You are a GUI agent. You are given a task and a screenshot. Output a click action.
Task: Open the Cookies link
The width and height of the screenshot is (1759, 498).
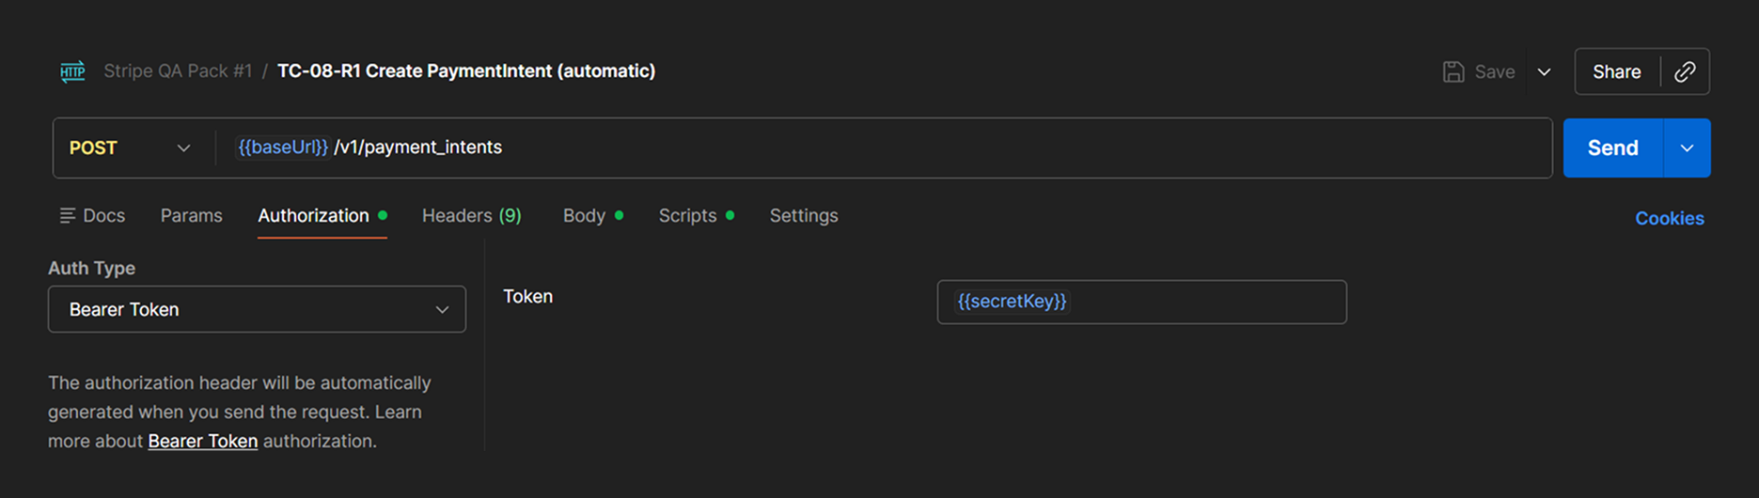click(1669, 218)
